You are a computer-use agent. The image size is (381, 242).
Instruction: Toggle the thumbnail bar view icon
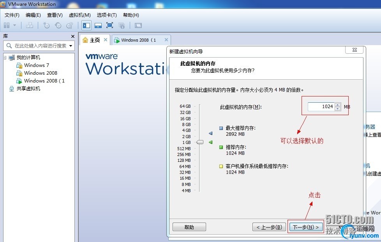pos(98,25)
